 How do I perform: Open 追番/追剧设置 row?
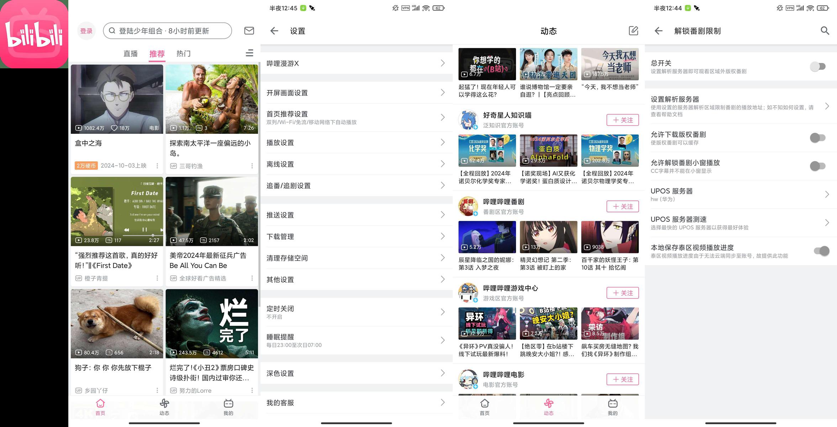(x=357, y=185)
